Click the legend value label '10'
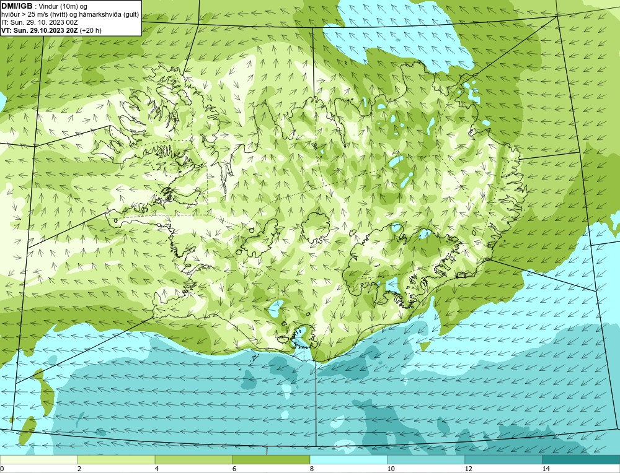Screen dimensions: 620x473 (391, 469)
